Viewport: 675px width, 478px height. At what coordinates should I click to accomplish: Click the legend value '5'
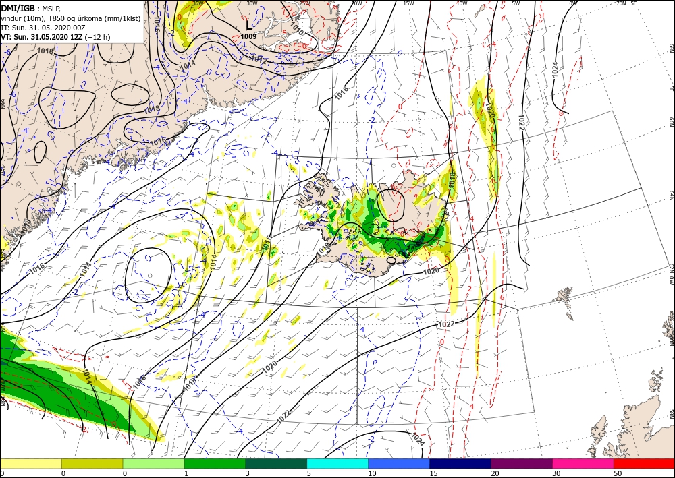point(309,473)
